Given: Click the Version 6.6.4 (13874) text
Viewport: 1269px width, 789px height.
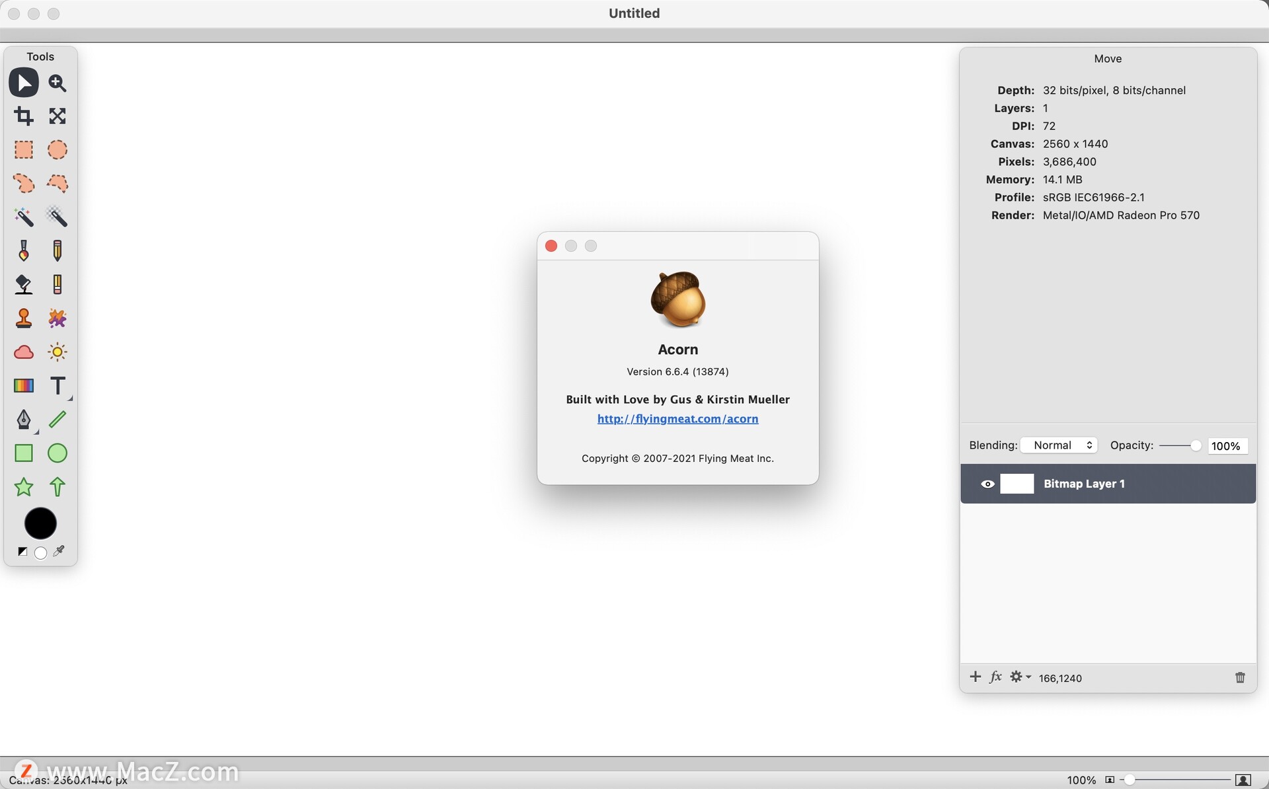Looking at the screenshot, I should [677, 371].
